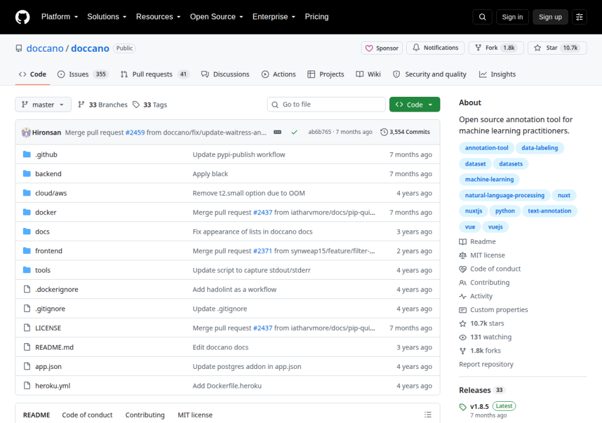Expand the Platform menu
602x423 pixels.
click(x=59, y=17)
